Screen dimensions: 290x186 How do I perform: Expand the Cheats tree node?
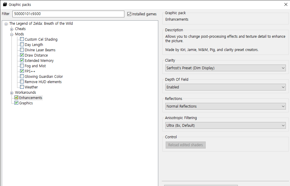click(x=12, y=29)
